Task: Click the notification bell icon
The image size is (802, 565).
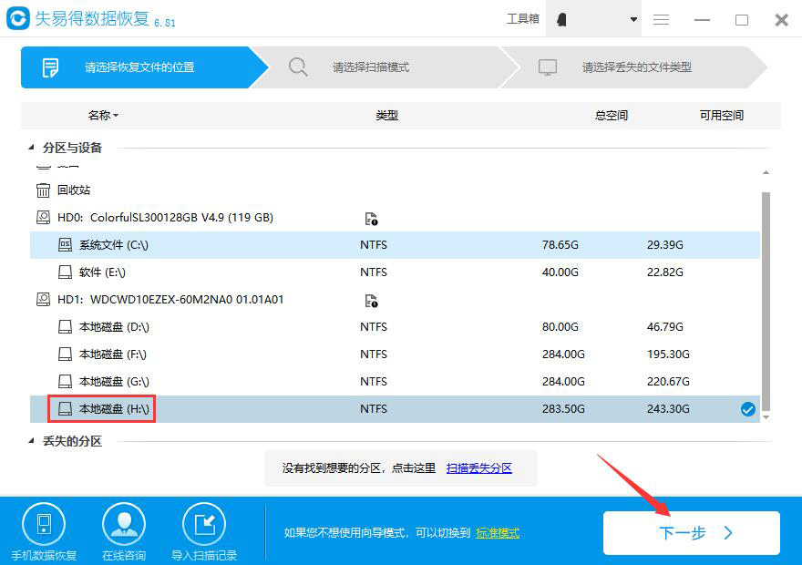Action: pos(562,20)
